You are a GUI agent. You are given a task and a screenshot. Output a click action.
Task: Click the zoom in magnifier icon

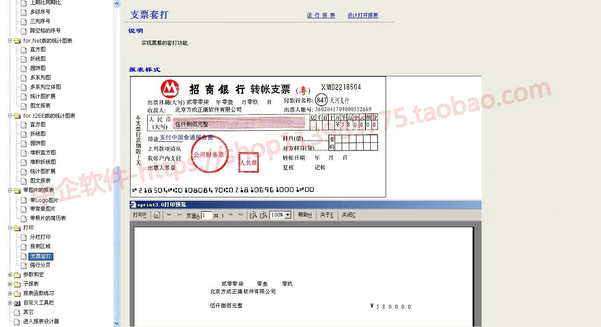tap(264, 215)
